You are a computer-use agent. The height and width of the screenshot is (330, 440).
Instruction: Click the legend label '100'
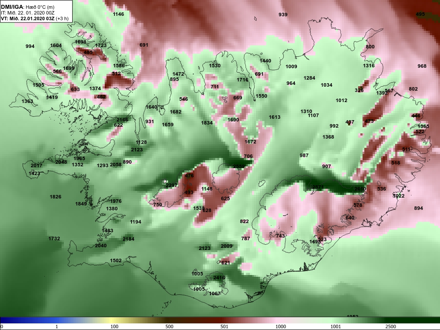pyautogui.click(x=114, y=326)
